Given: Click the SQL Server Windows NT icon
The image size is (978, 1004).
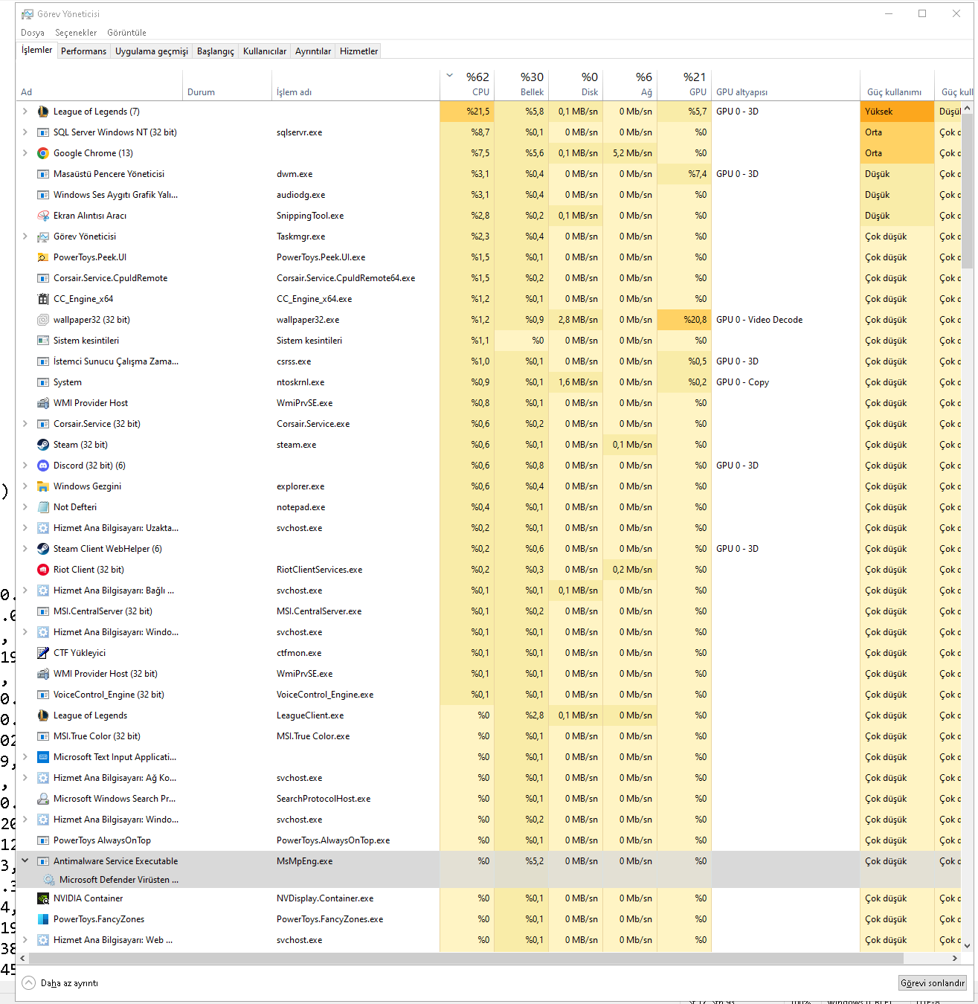Looking at the screenshot, I should 43,132.
